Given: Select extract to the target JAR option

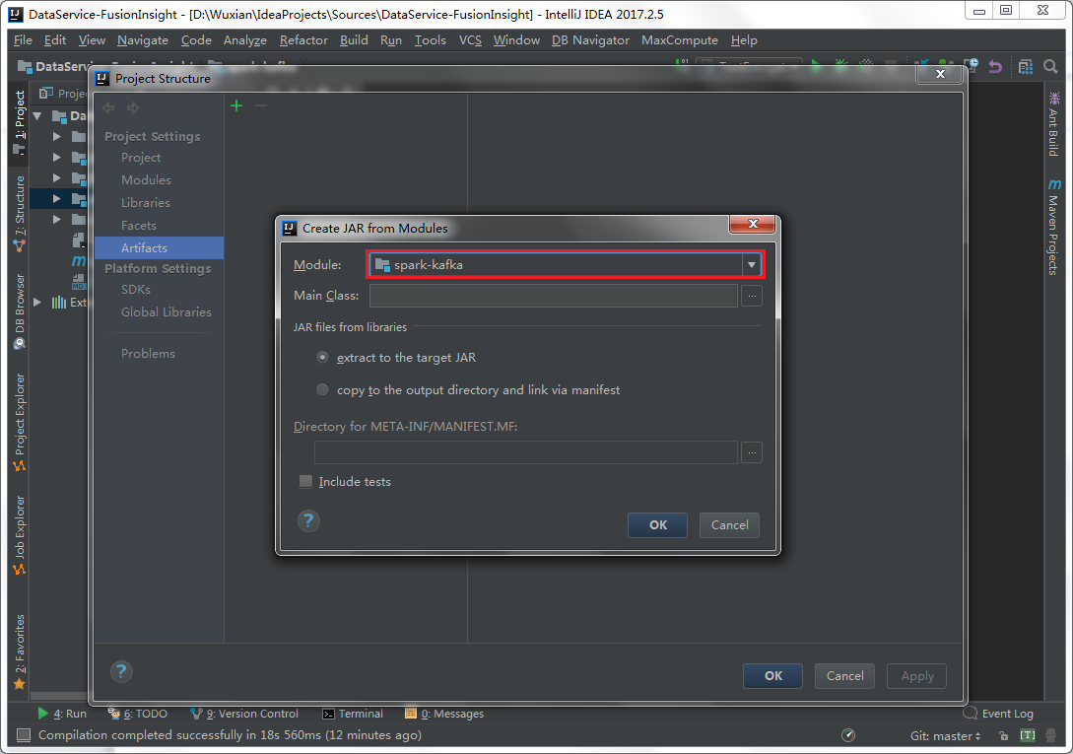Looking at the screenshot, I should pyautogui.click(x=322, y=358).
